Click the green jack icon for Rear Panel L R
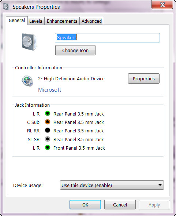 (x=48, y=114)
